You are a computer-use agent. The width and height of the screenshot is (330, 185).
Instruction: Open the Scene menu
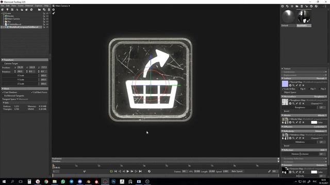pyautogui.click(x=21, y=6)
